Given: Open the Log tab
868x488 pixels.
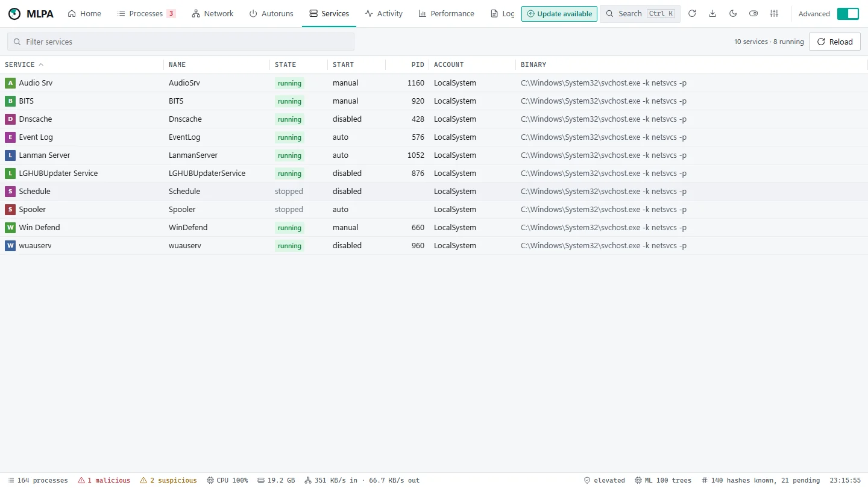Looking at the screenshot, I should tap(502, 14).
